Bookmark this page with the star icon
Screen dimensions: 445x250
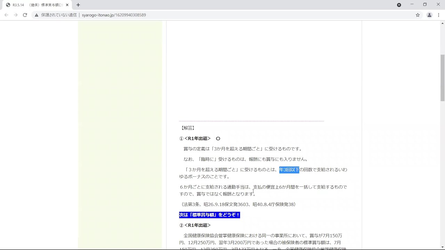[418, 15]
